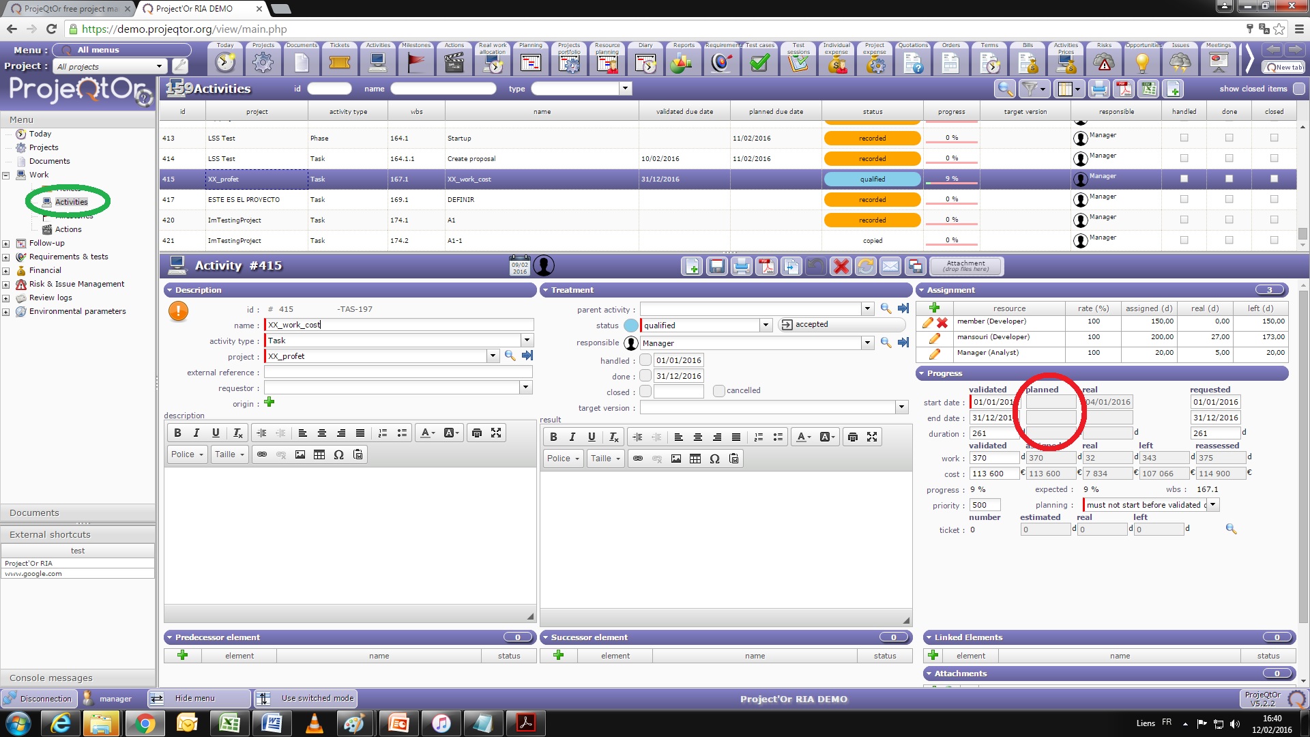Export list to CSV spreadsheet icon
1310x737 pixels.
(x=1149, y=89)
